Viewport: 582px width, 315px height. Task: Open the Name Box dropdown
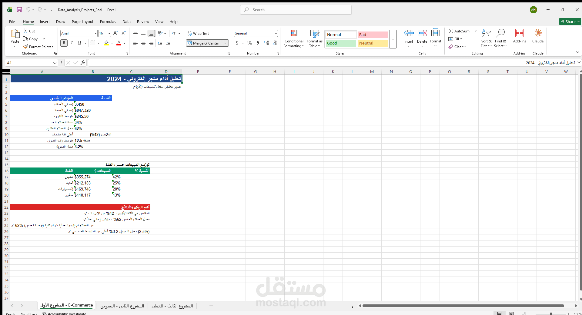click(x=55, y=63)
